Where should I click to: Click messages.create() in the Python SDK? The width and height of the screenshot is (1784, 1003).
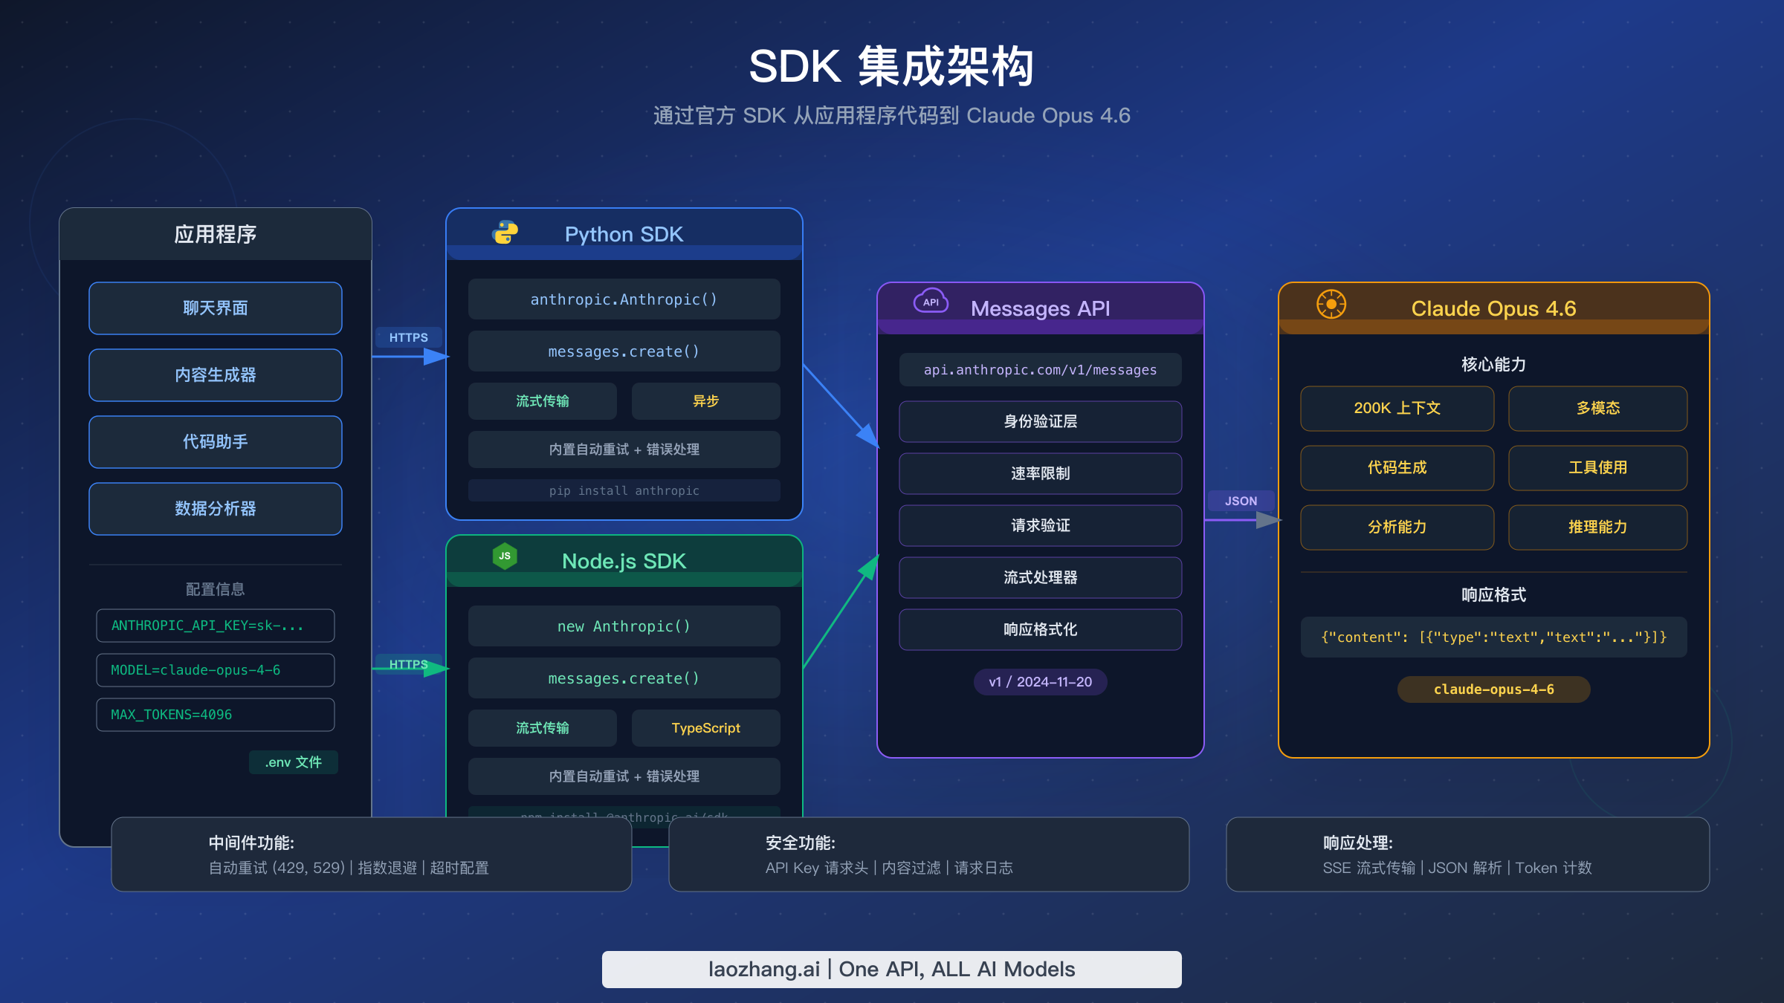623,351
